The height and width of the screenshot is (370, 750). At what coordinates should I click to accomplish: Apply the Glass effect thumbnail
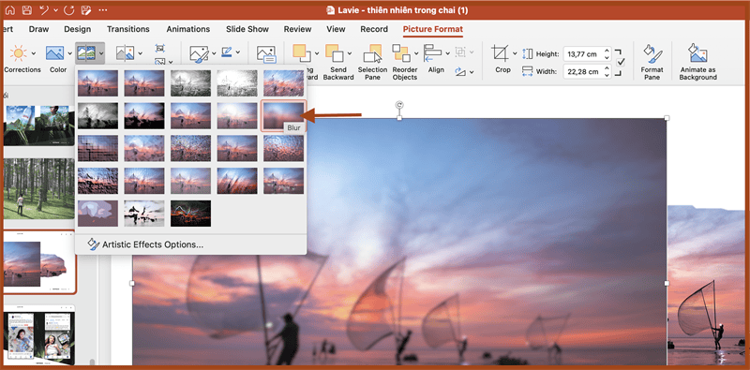click(x=283, y=148)
